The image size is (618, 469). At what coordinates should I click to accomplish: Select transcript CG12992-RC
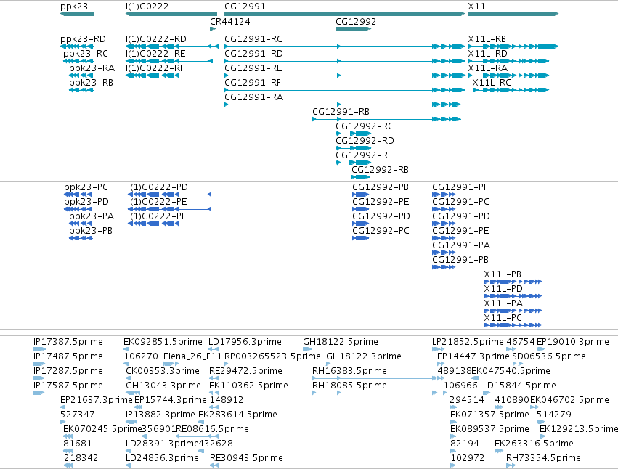click(354, 134)
